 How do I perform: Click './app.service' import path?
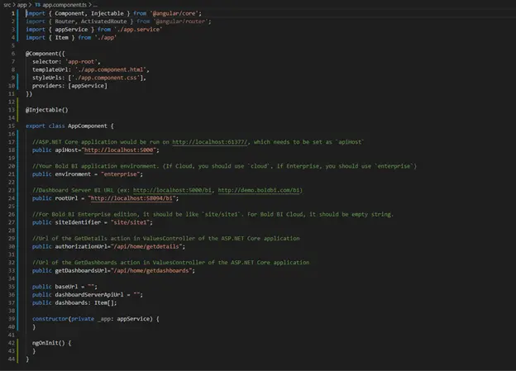point(138,30)
